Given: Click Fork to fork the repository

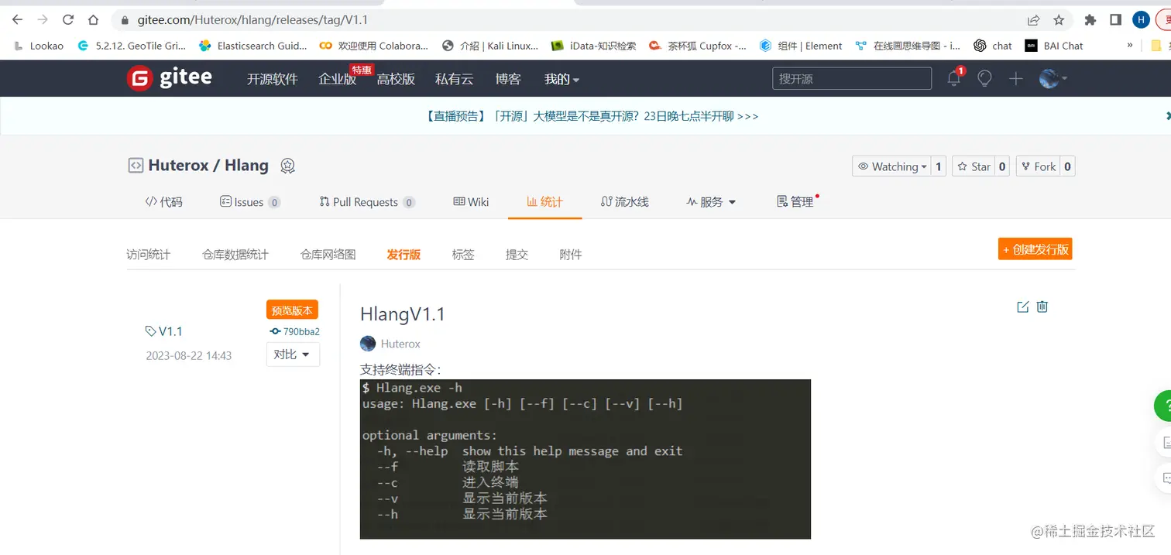Looking at the screenshot, I should click(x=1037, y=166).
